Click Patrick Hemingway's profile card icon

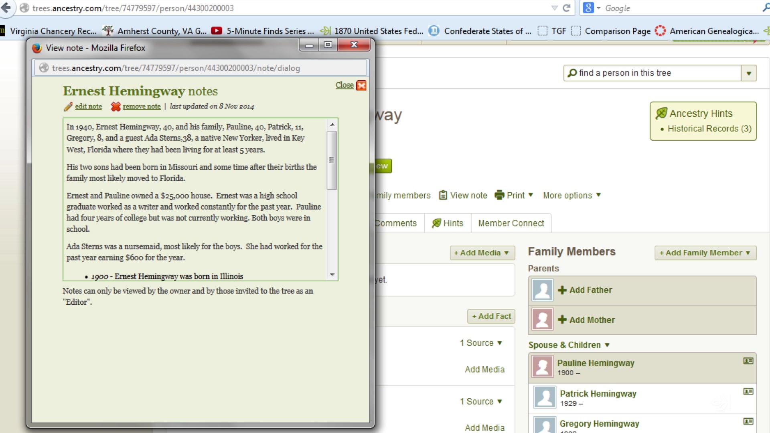tap(748, 391)
